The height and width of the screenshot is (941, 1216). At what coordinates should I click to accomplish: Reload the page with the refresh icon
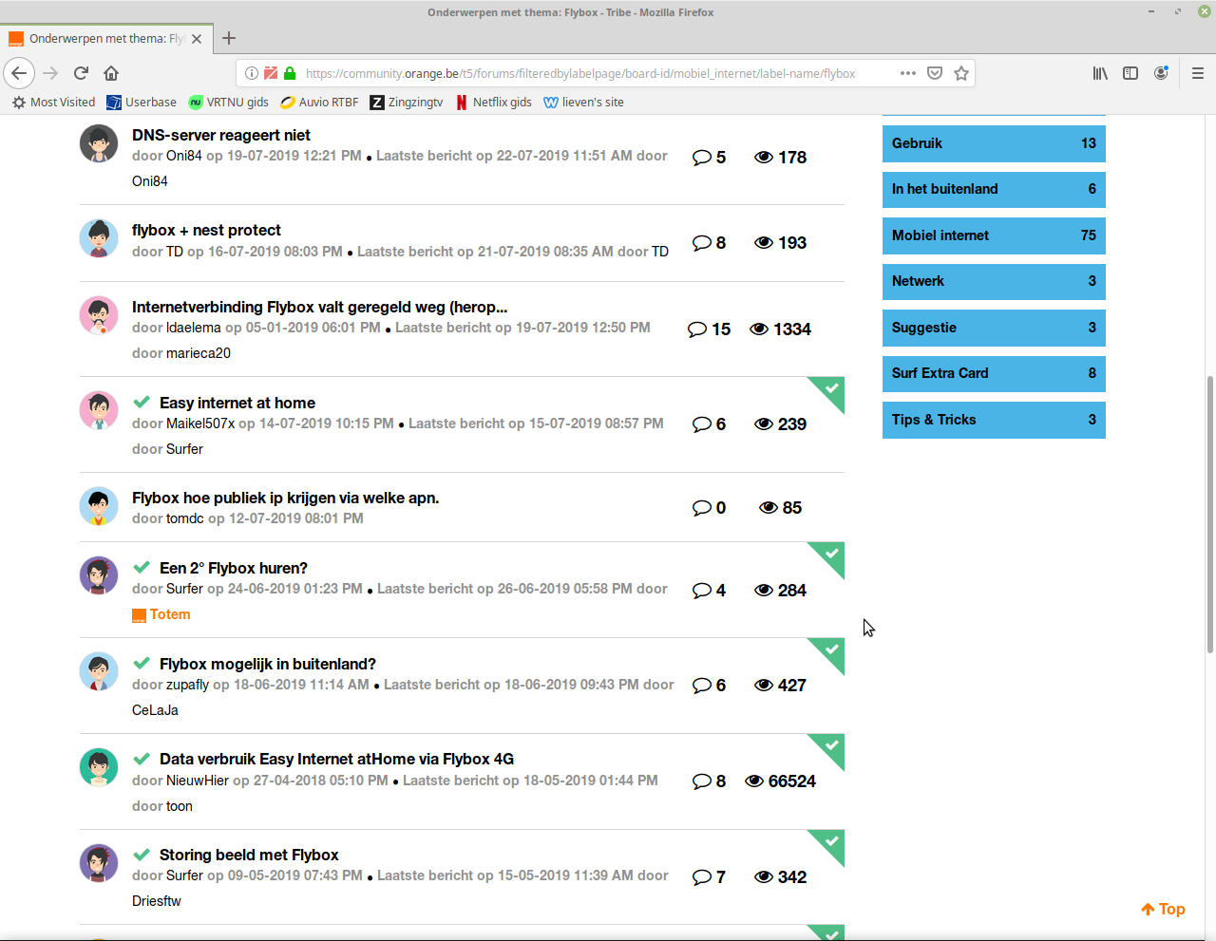[x=81, y=73]
